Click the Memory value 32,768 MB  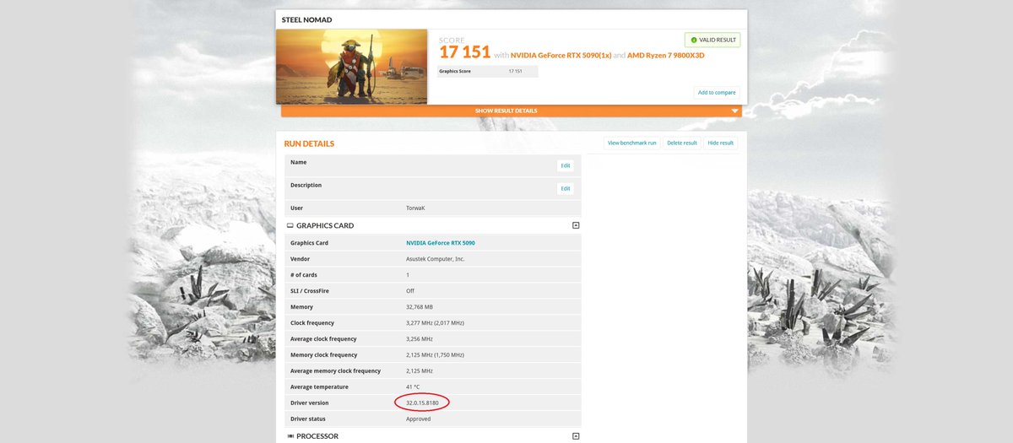point(420,307)
